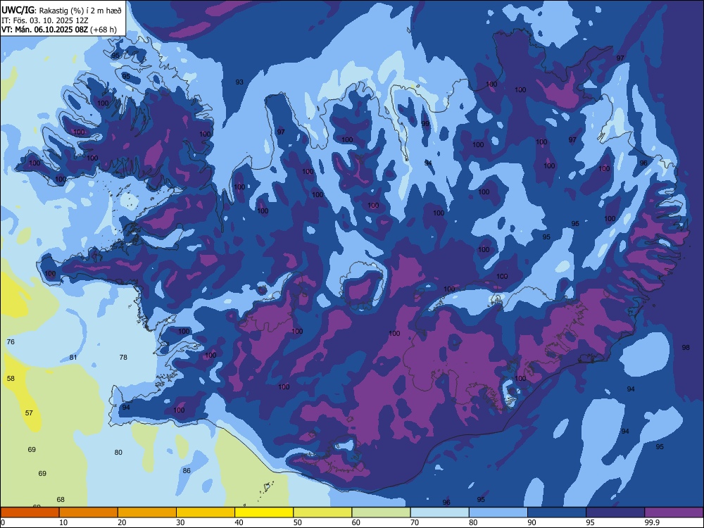Click the legend tick label 40
The image size is (704, 528).
tap(239, 522)
